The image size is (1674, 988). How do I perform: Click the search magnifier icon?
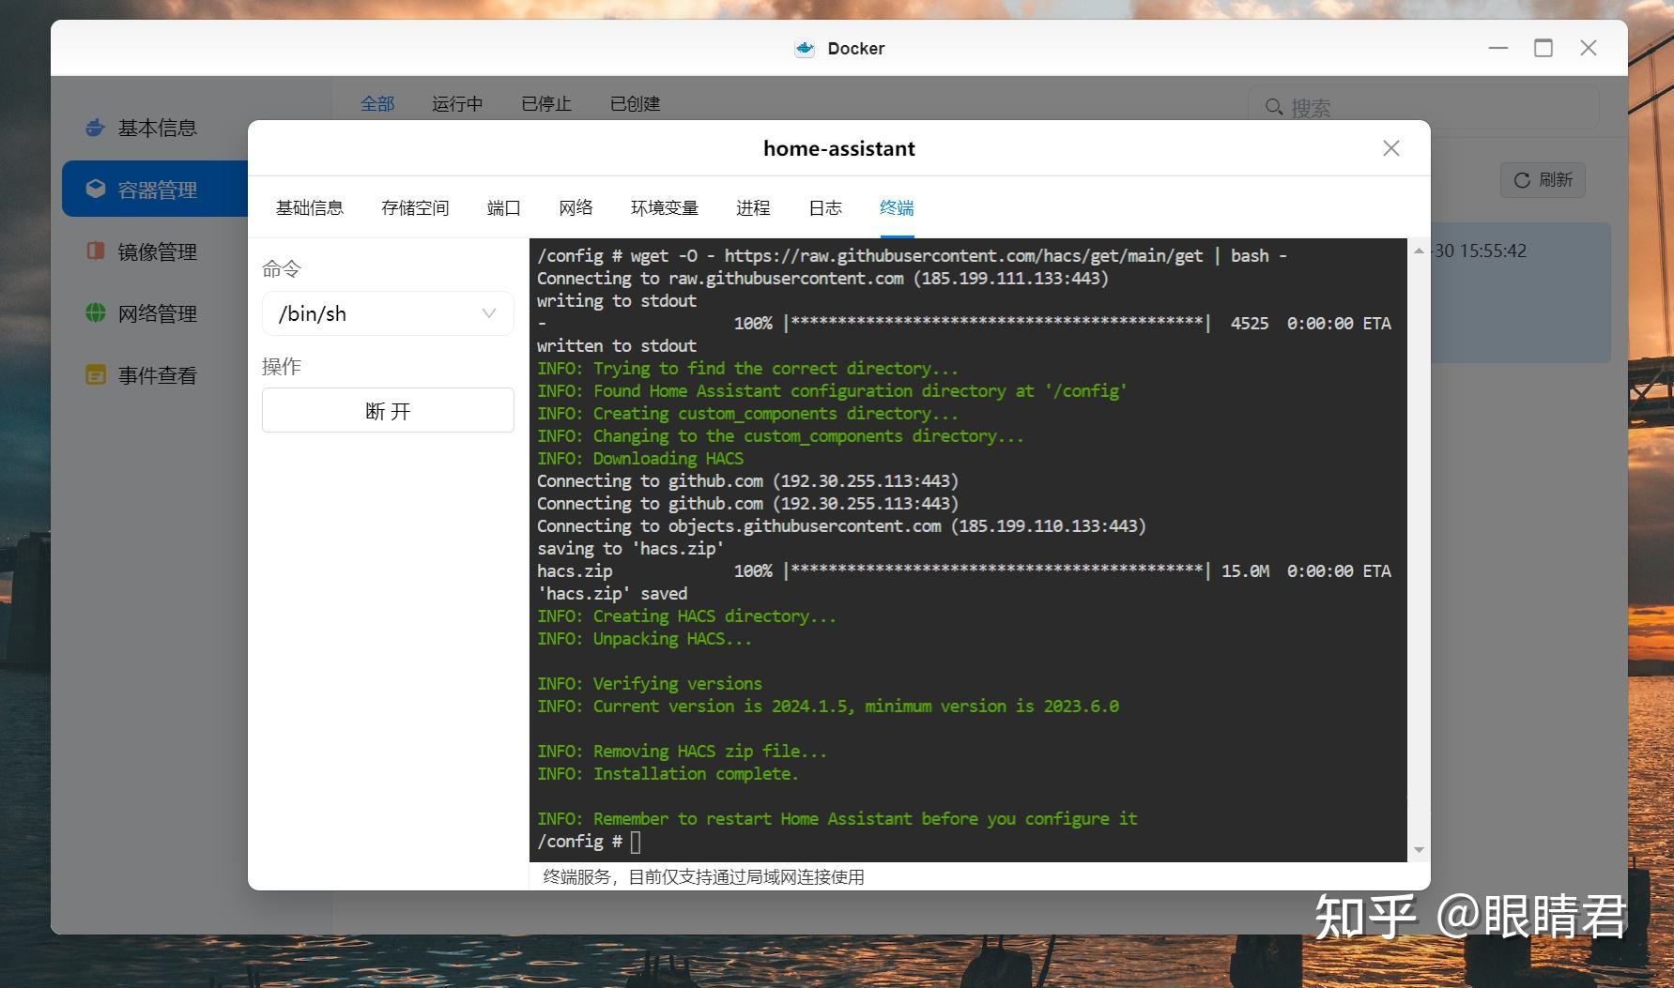pos(1274,107)
